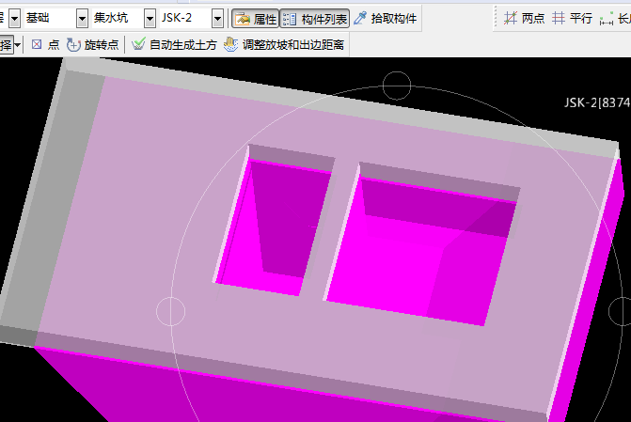
Task: Click the 长度 dimension tool icon
Action: click(607, 19)
